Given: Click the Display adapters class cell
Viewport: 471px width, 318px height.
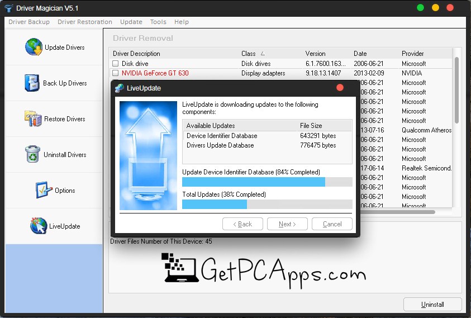Looking at the screenshot, I should [263, 73].
